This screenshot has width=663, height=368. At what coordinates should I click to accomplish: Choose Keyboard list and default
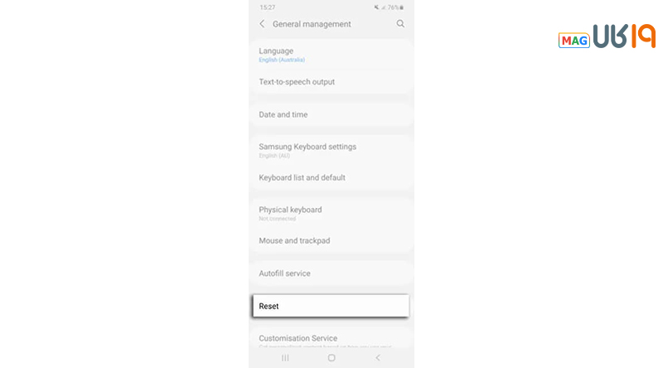click(x=302, y=177)
